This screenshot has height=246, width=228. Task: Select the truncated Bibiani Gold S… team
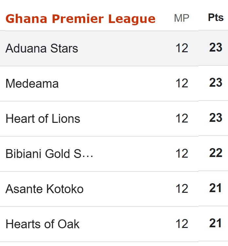click(49, 154)
